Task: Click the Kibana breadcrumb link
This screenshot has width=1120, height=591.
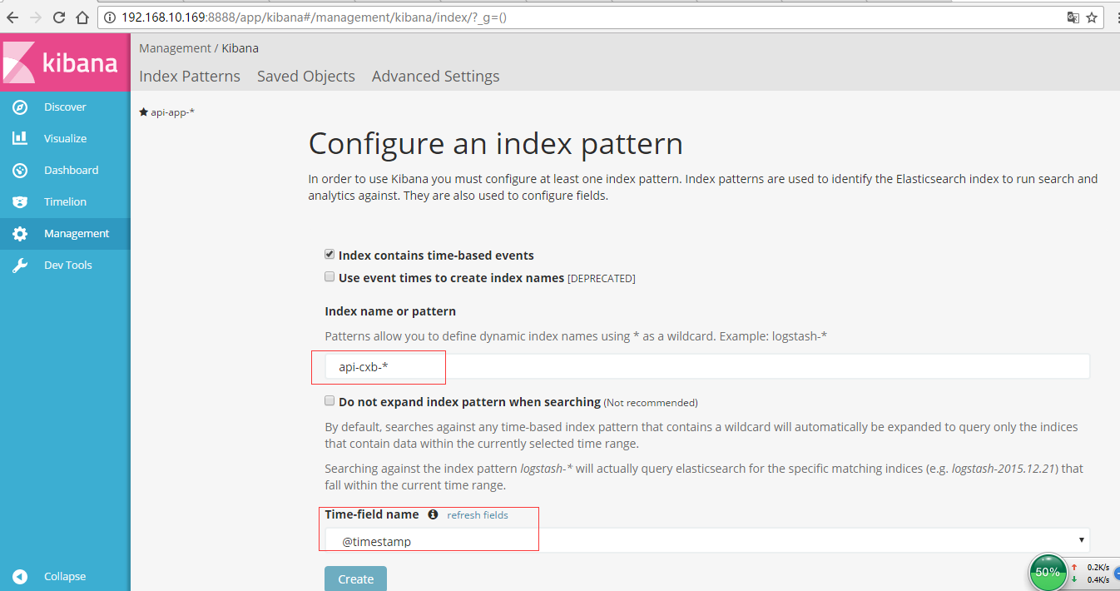Action: [240, 48]
